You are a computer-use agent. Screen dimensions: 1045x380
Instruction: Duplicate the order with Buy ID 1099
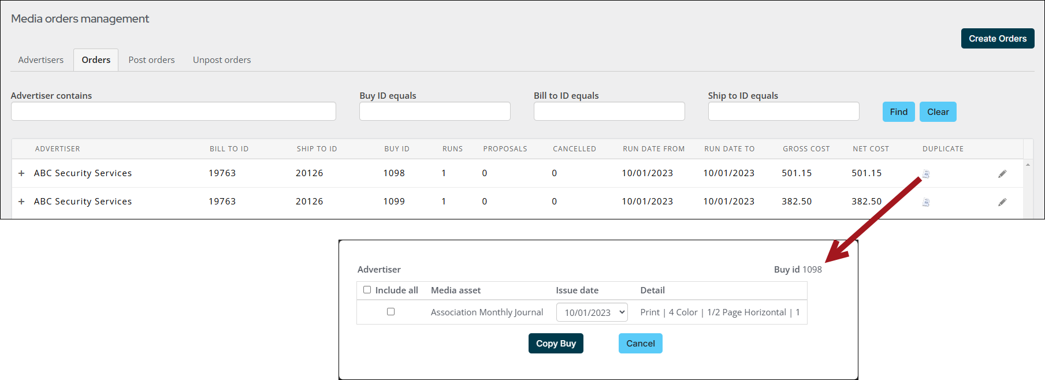[925, 202]
